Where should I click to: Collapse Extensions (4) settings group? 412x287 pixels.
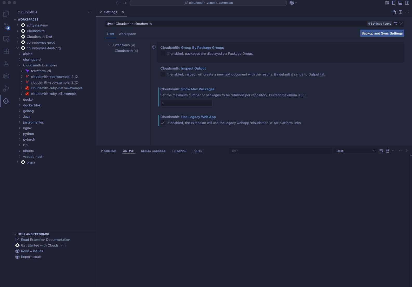[x=110, y=45]
